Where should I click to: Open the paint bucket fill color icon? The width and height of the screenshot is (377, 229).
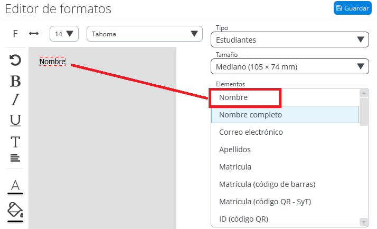click(x=15, y=212)
